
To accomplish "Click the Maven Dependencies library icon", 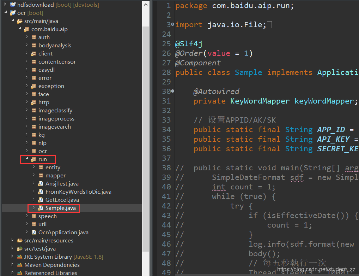I will [20, 265].
